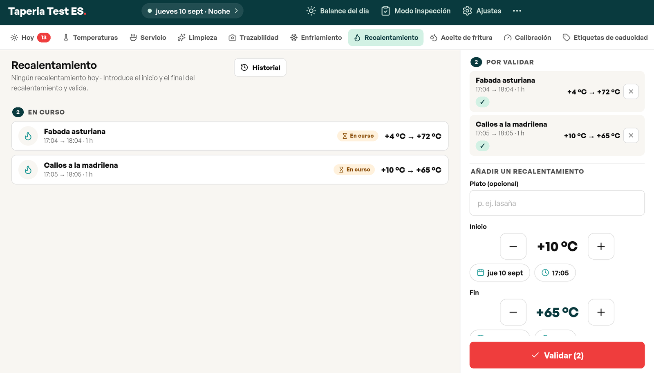
Task: Switch to the Enfriamiento tab
Action: pyautogui.click(x=316, y=38)
